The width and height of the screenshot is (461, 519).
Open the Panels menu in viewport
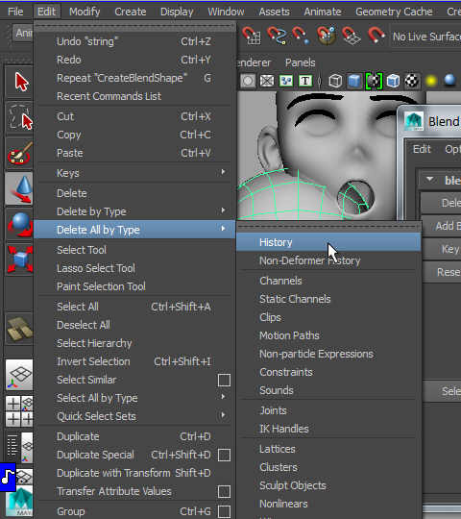coord(301,62)
